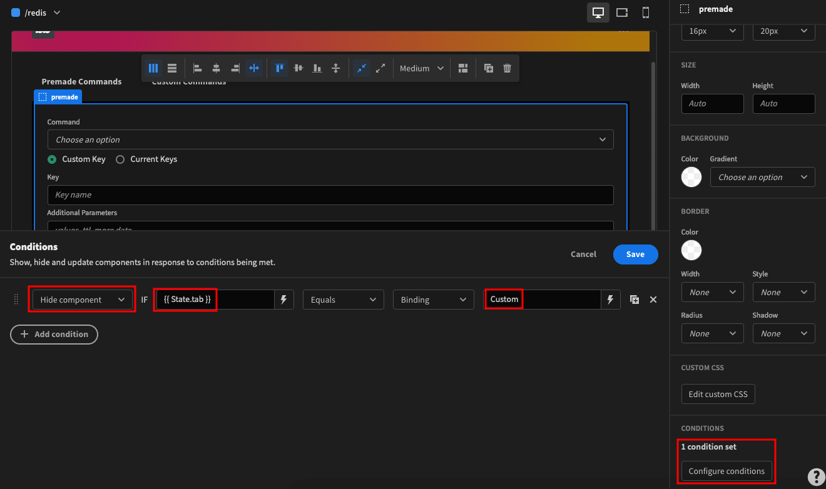Select vertical space-between alignment icon
Image resolution: width=826 pixels, height=489 pixels.
pyautogui.click(x=336, y=68)
